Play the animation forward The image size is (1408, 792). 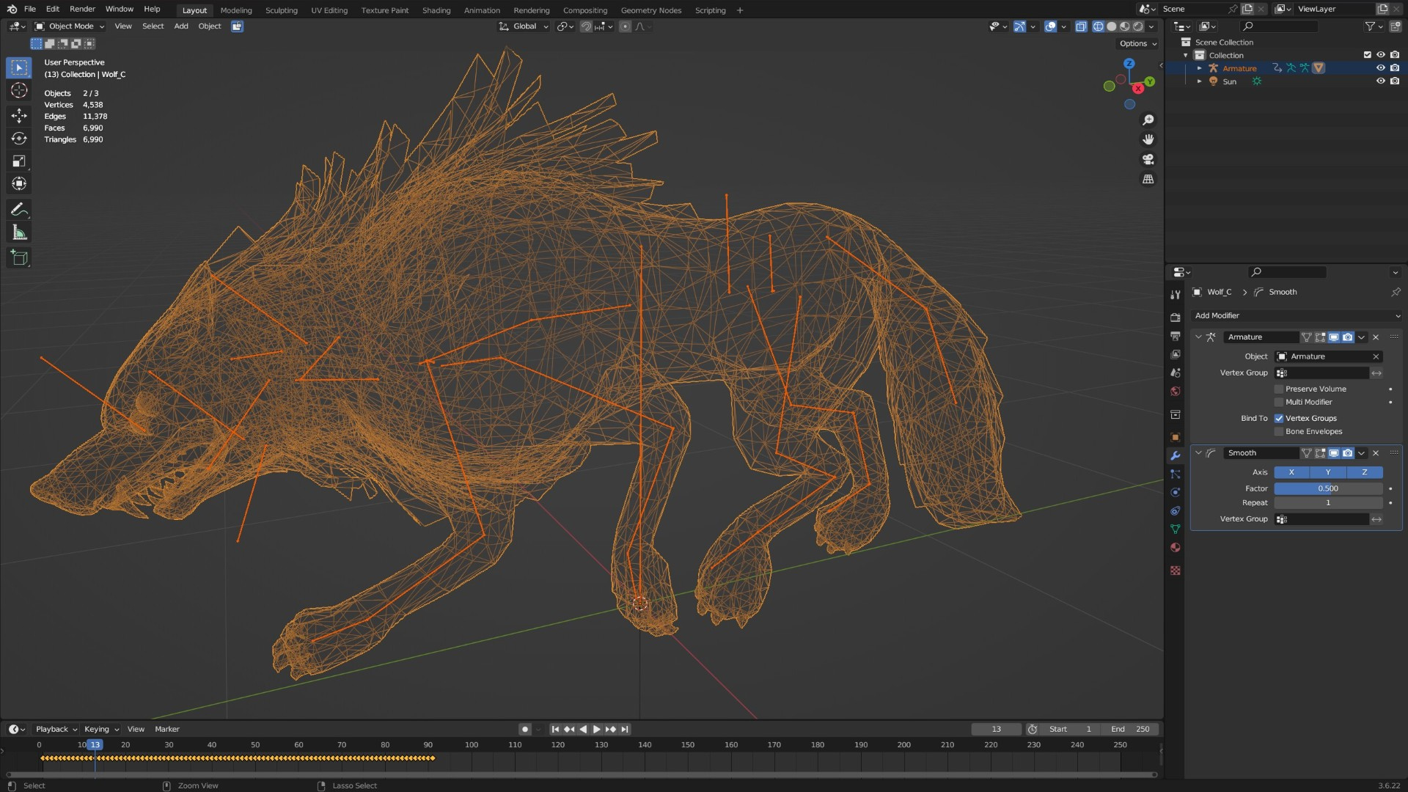pos(596,730)
